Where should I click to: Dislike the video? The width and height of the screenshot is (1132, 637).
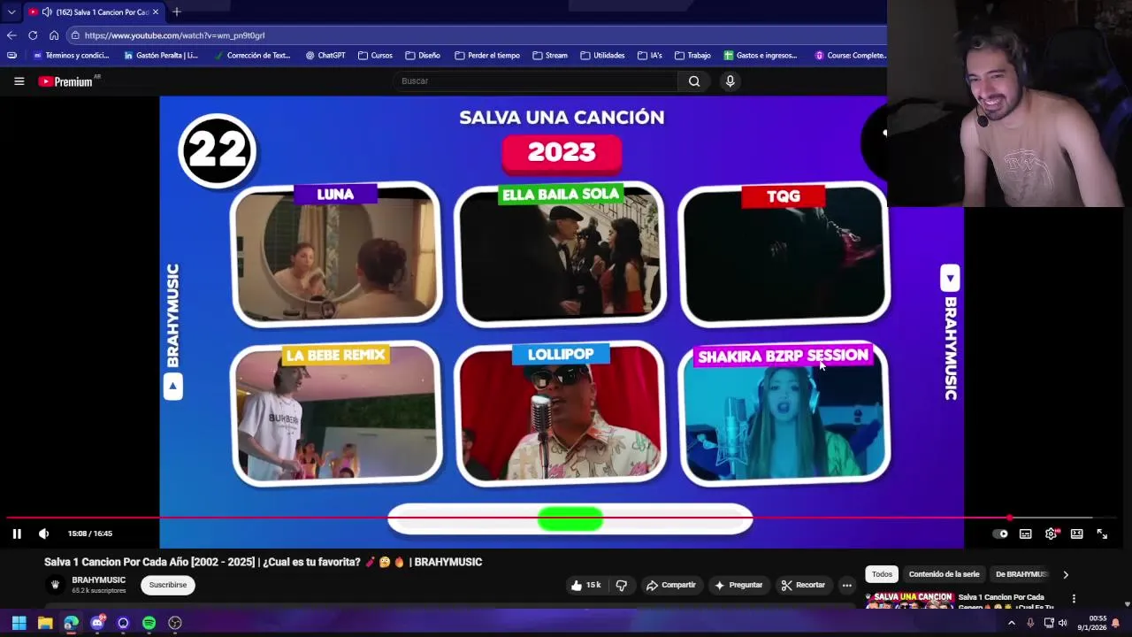pos(621,585)
